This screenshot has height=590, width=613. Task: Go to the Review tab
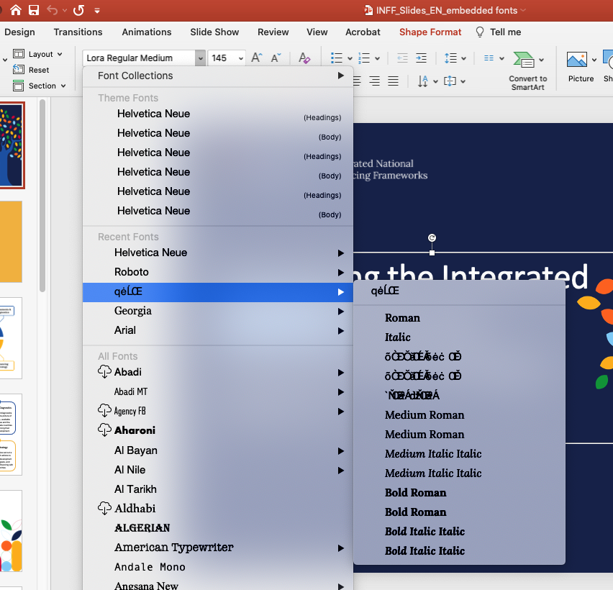pyautogui.click(x=273, y=32)
